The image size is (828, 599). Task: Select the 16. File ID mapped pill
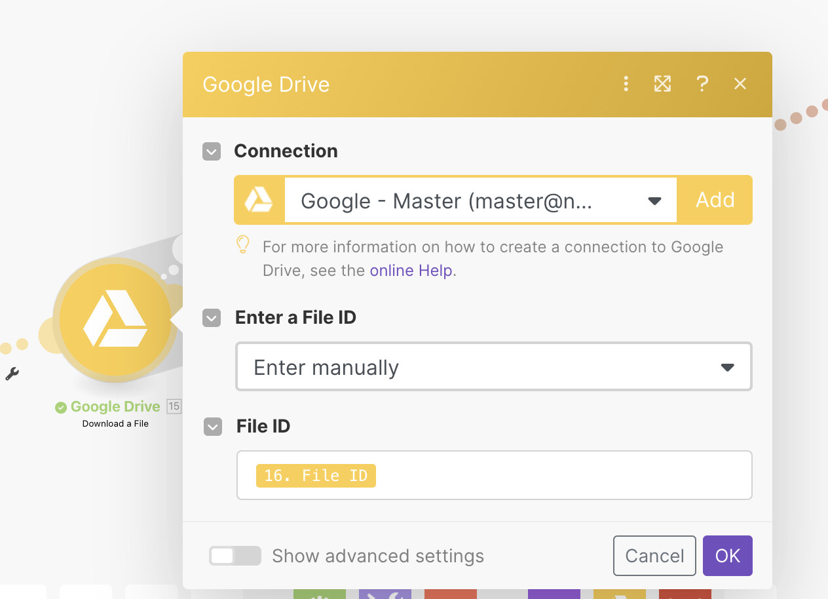pyautogui.click(x=316, y=475)
